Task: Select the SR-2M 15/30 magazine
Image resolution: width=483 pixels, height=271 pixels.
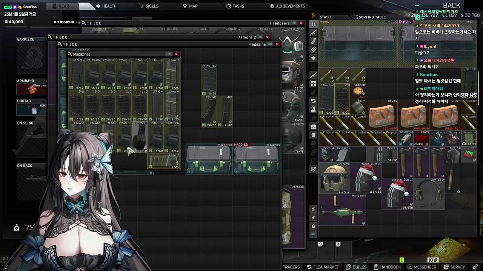Action: pos(156,106)
